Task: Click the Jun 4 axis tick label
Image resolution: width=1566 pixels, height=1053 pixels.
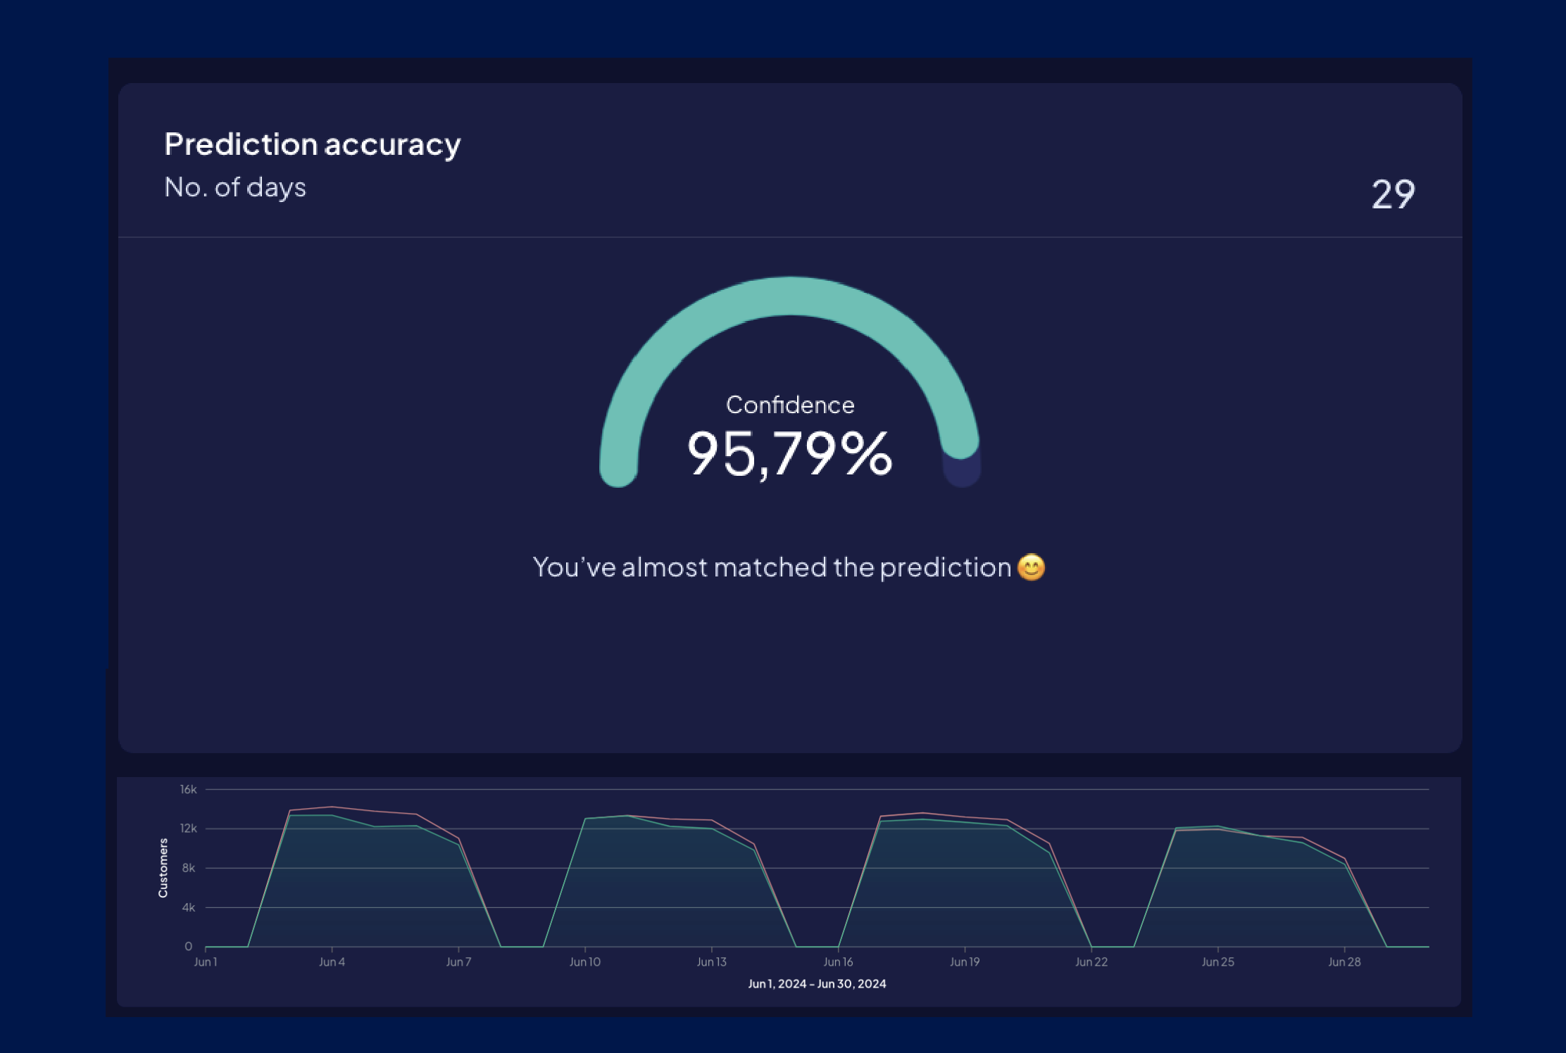Action: [332, 961]
